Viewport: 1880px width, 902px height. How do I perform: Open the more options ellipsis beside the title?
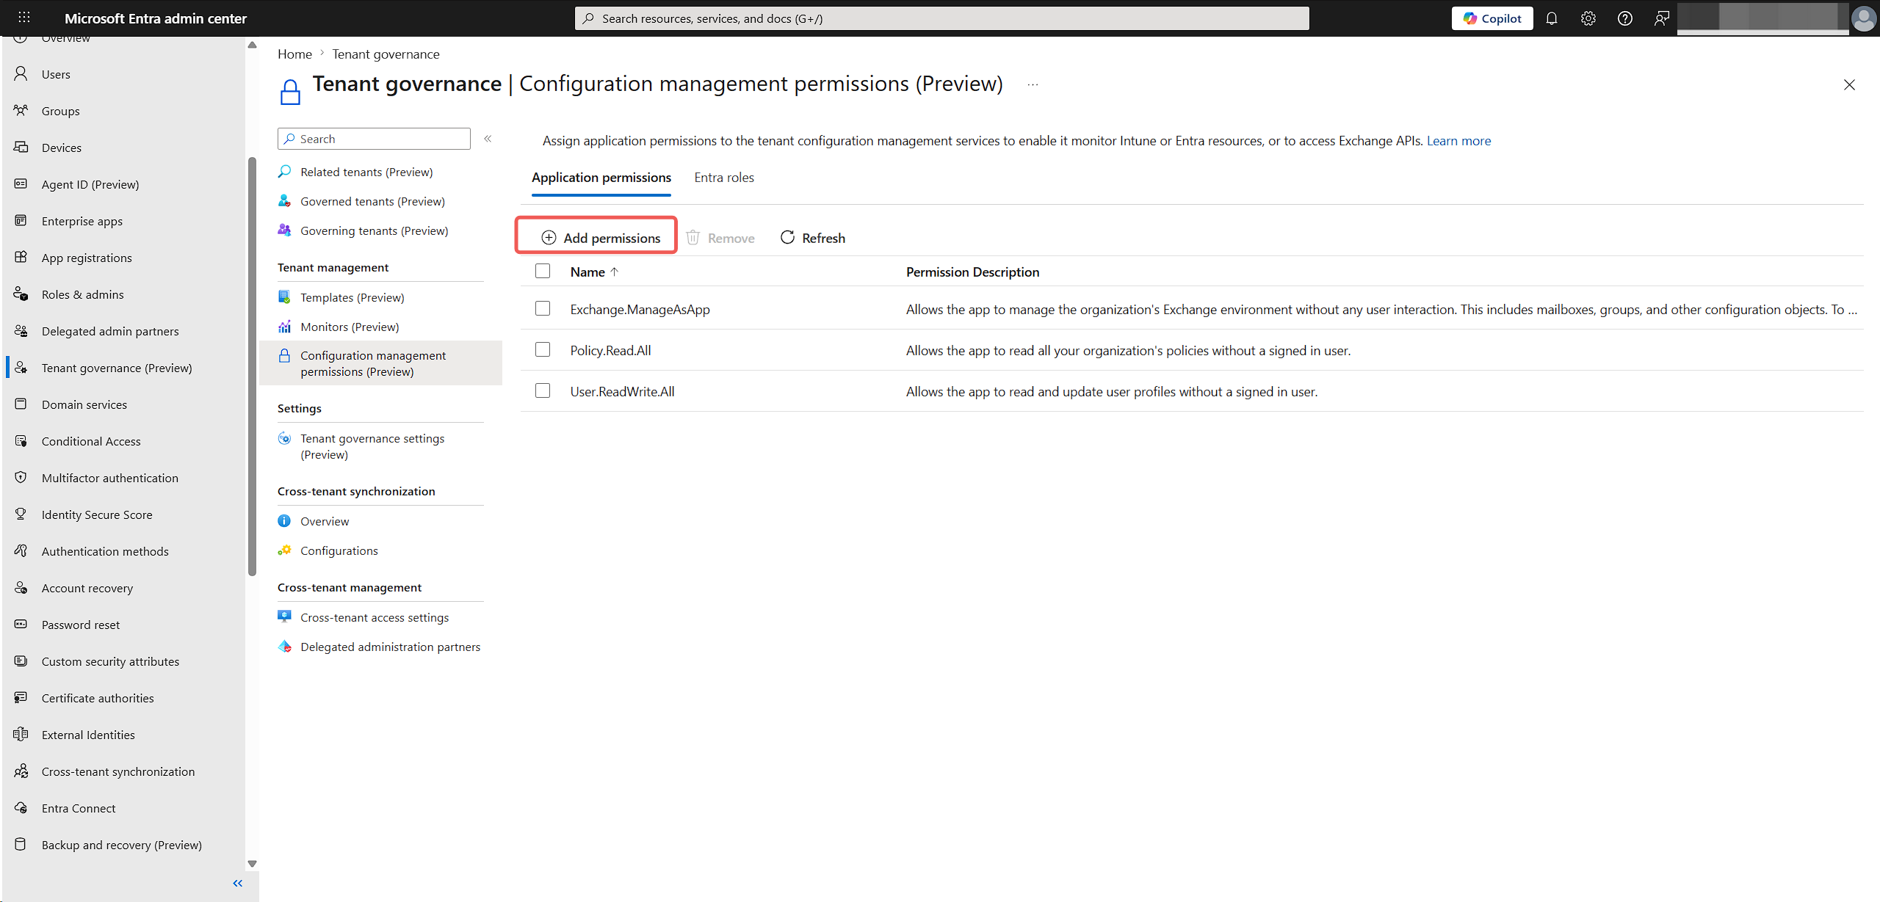coord(1033,85)
